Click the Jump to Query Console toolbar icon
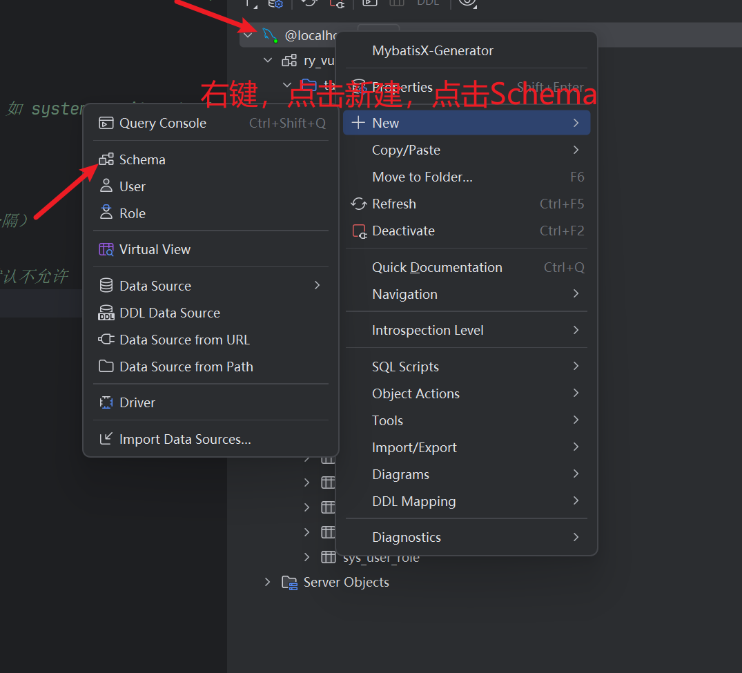Image resolution: width=742 pixels, height=673 pixels. (369, 2)
